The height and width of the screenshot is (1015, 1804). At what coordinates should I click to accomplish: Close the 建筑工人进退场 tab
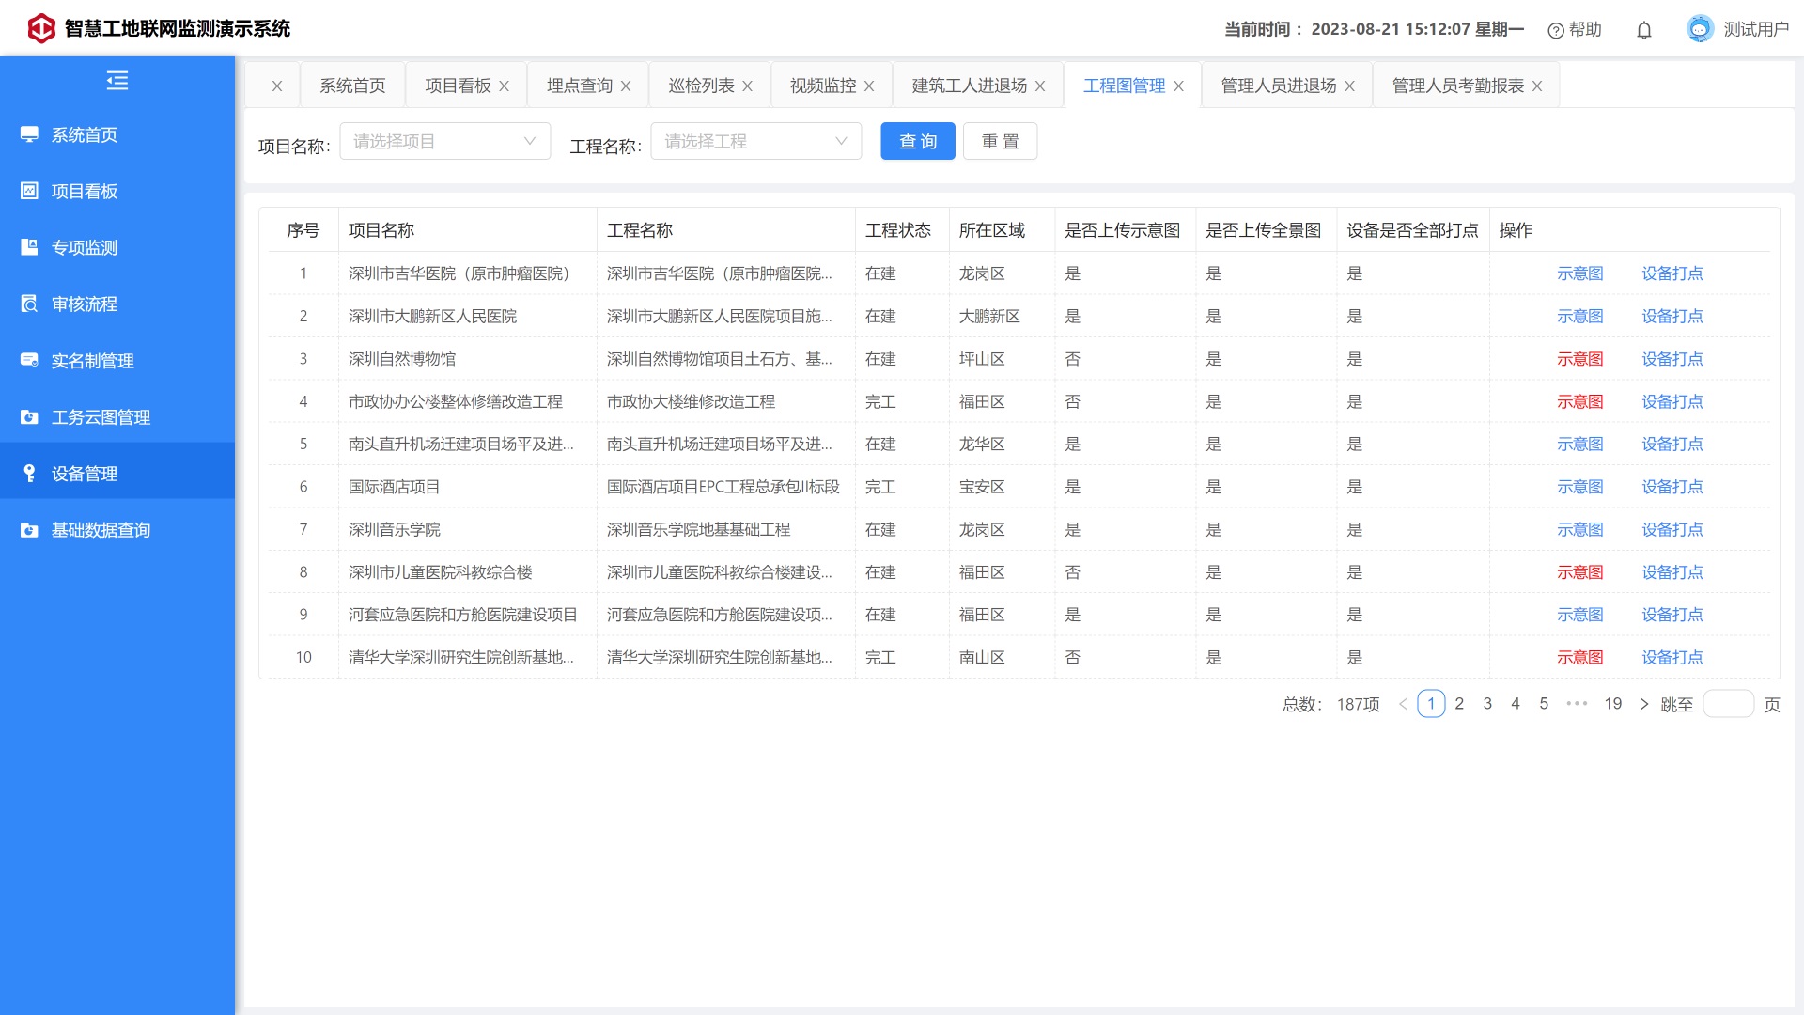coord(1040,86)
